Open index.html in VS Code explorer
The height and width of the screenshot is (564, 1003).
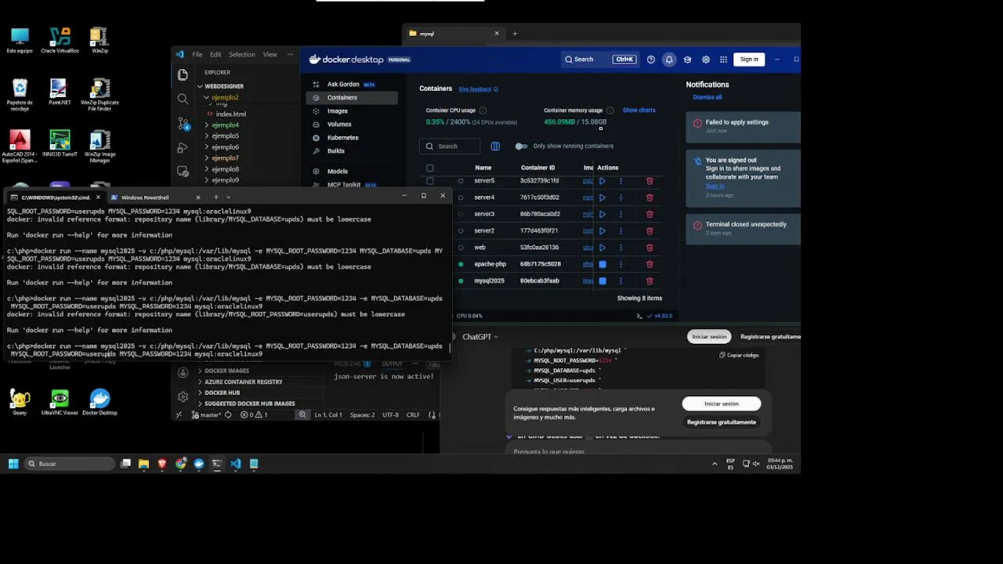(x=230, y=114)
